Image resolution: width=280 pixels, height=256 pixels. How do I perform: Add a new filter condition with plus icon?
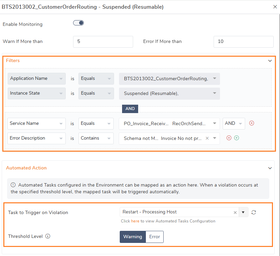237,138
